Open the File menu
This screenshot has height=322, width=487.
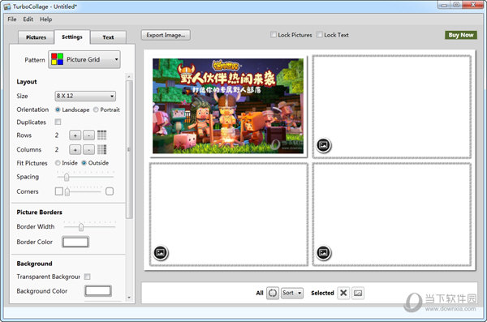[x=12, y=19]
